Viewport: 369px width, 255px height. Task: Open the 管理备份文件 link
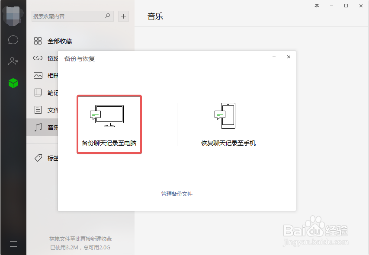pos(177,194)
